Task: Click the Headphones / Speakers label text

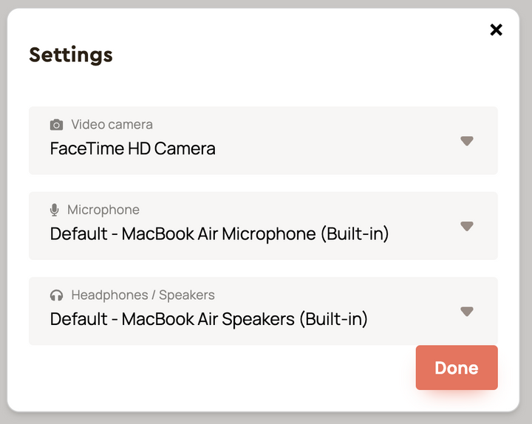Action: tap(143, 295)
